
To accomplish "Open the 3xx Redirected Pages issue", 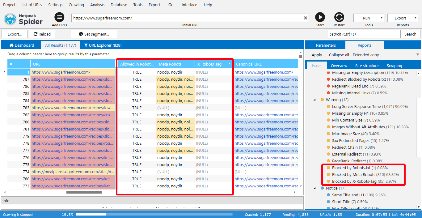I will pyautogui.click(x=360, y=140).
